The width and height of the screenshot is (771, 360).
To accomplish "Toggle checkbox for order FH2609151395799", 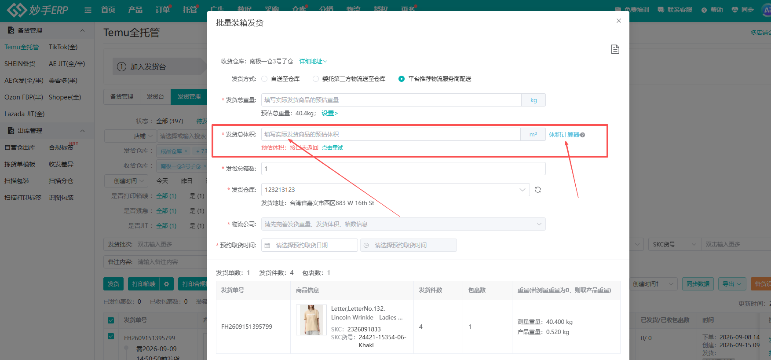I will click(x=111, y=336).
